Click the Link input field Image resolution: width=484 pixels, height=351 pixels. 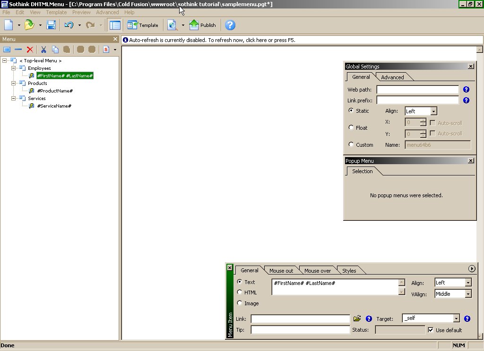[300, 318]
